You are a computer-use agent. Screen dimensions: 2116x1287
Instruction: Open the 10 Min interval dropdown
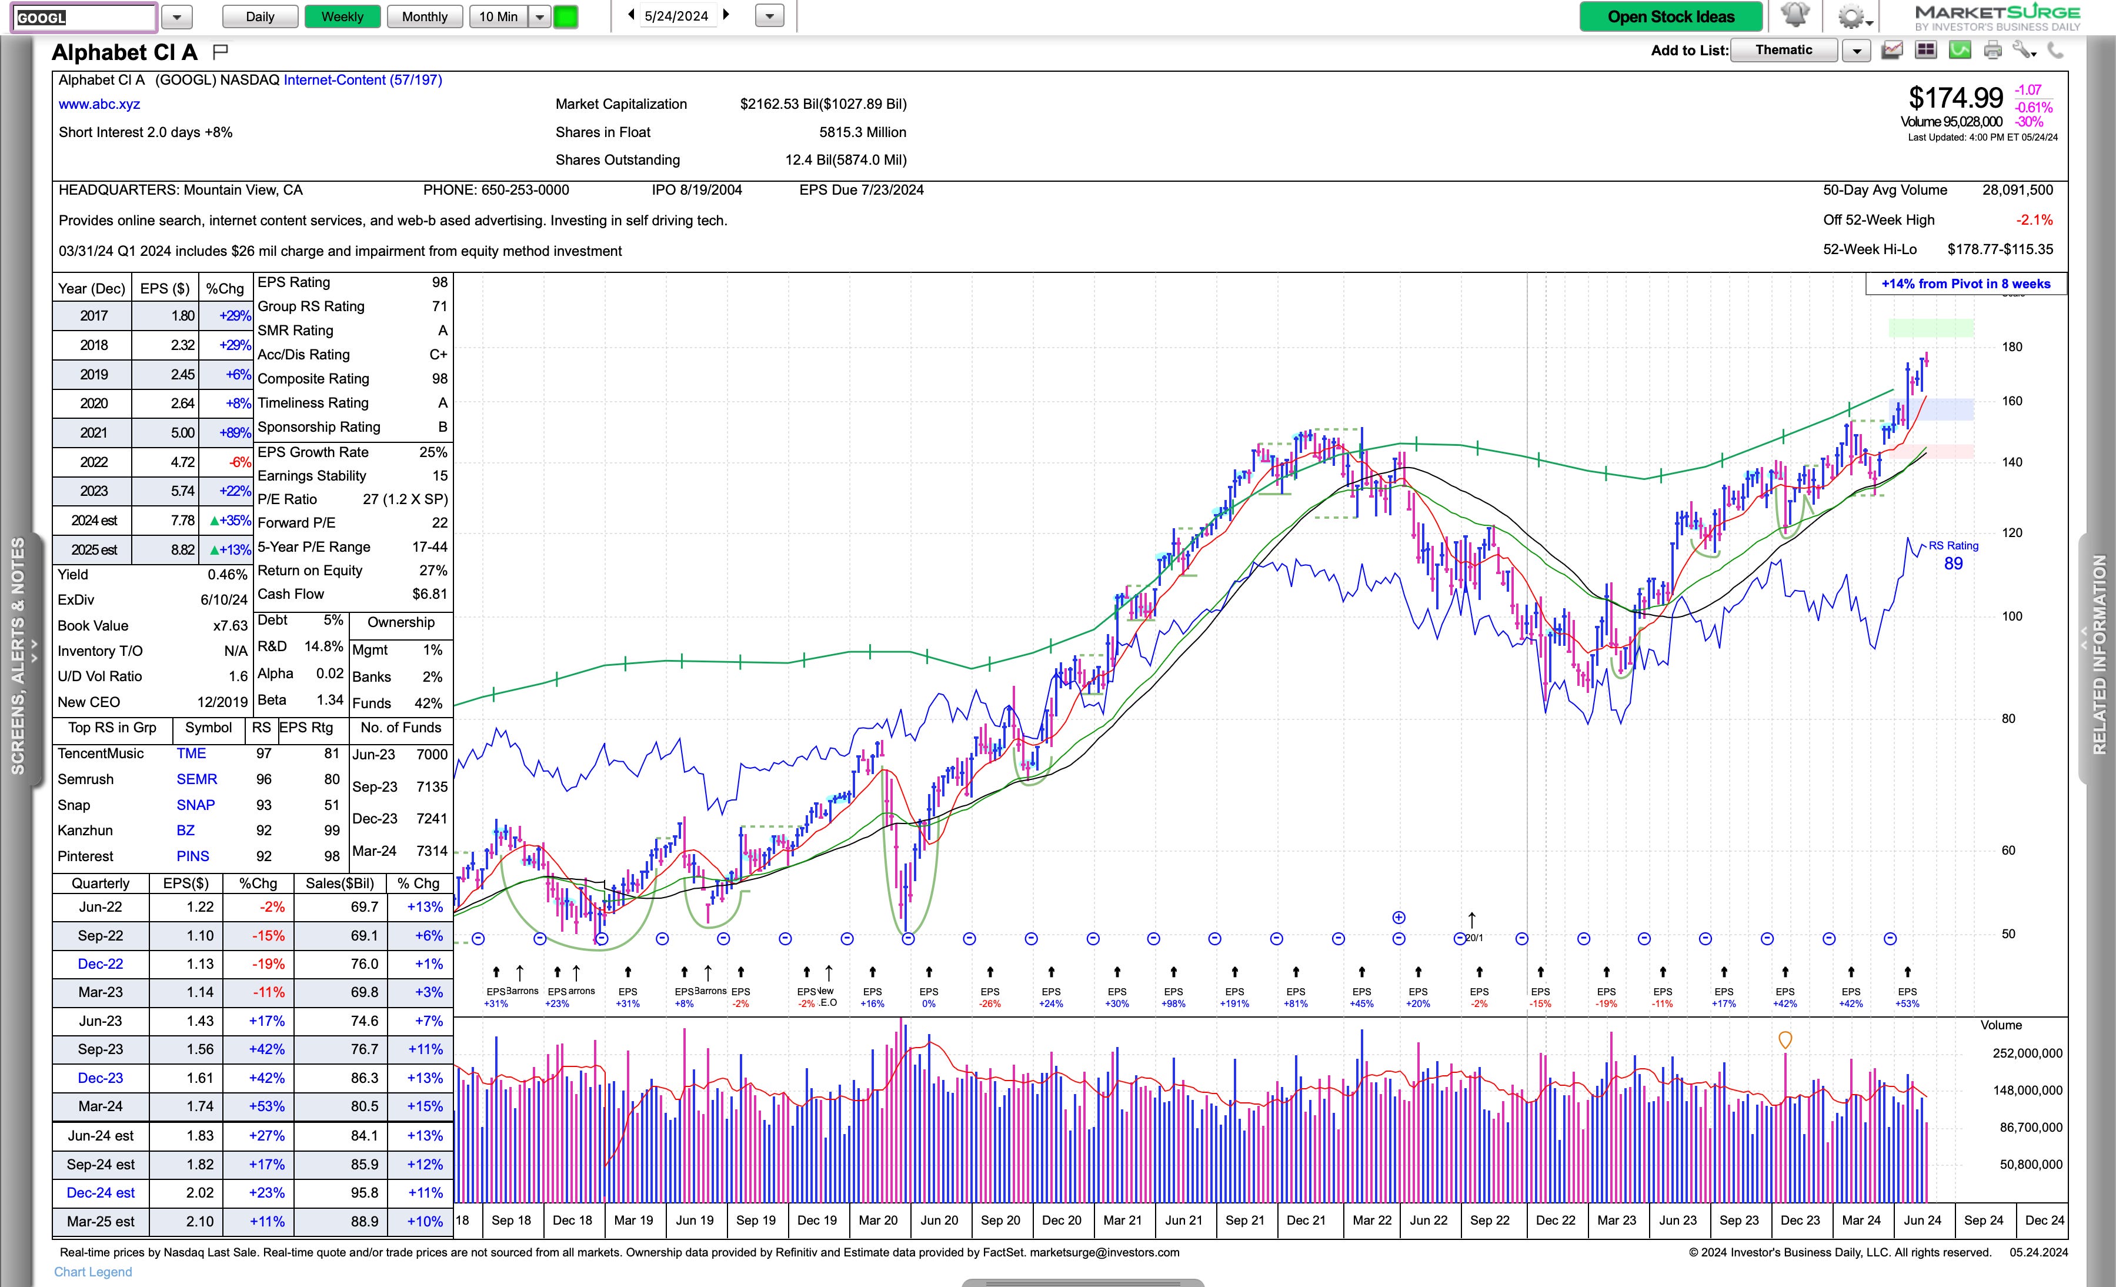click(539, 16)
